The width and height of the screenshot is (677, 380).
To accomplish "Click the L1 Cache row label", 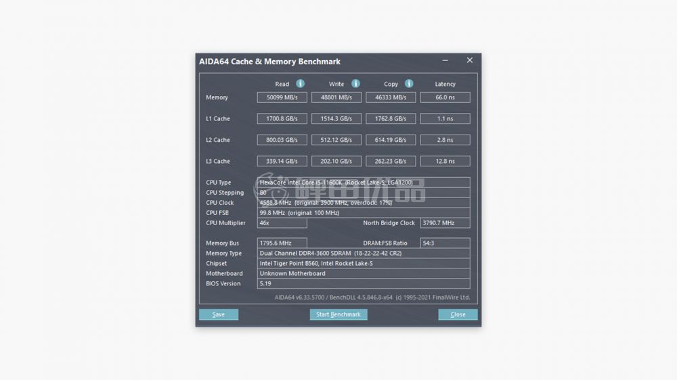I will [x=218, y=118].
